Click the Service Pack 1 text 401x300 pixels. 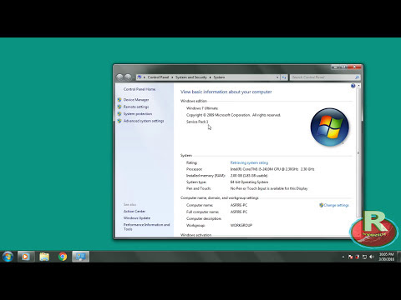click(x=197, y=122)
